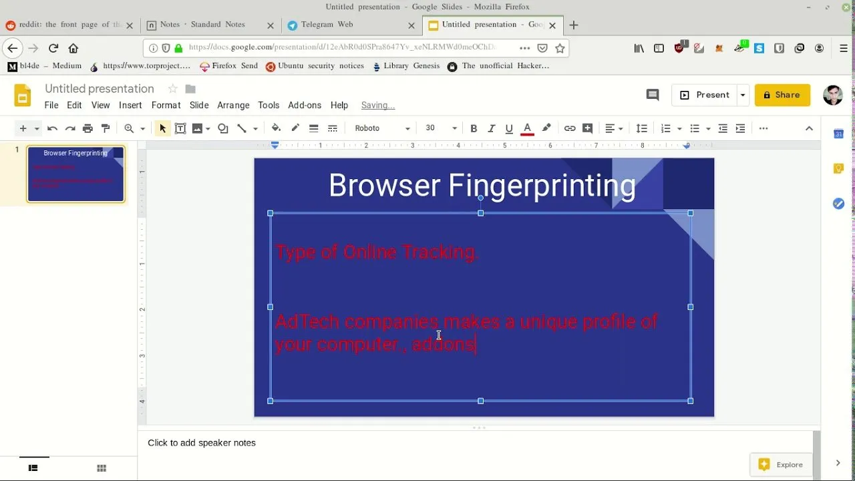
Task: Click to add speaker notes
Action: (202, 442)
